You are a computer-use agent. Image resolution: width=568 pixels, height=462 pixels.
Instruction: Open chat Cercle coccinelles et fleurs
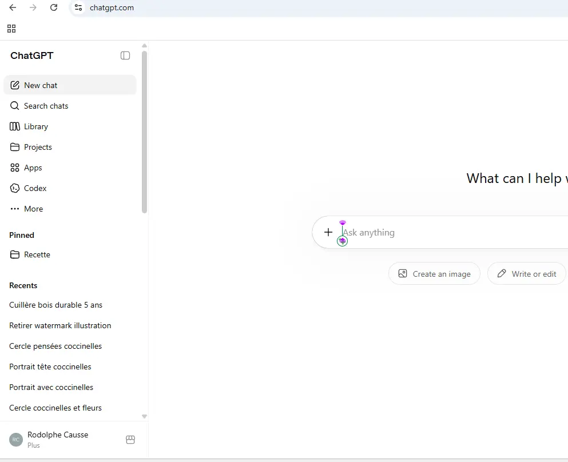[x=70, y=408]
